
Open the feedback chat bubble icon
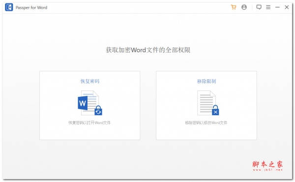(x=259, y=7)
